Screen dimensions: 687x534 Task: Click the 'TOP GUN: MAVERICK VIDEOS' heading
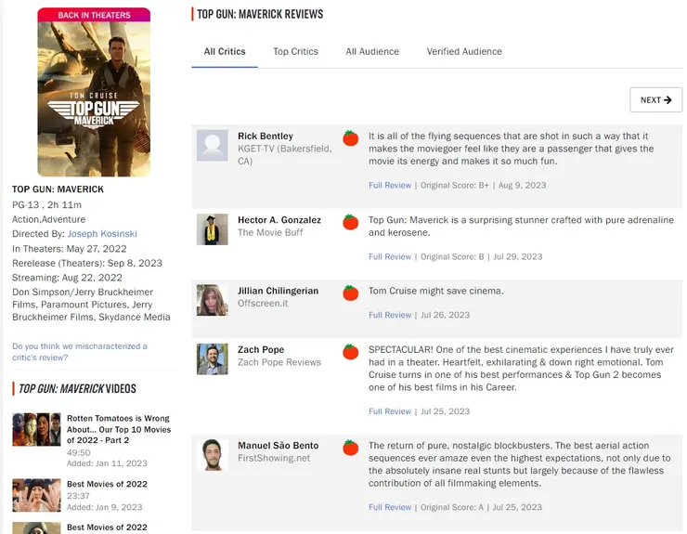[77, 389]
